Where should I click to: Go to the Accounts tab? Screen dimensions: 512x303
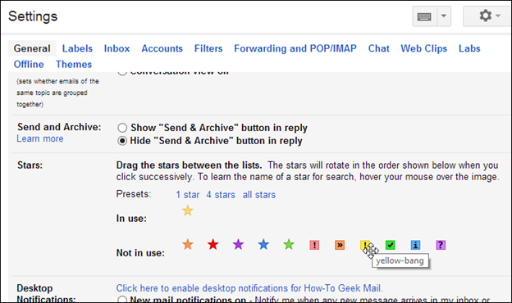coord(162,48)
